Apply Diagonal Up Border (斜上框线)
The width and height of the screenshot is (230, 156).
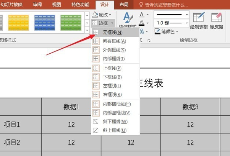click(115, 130)
